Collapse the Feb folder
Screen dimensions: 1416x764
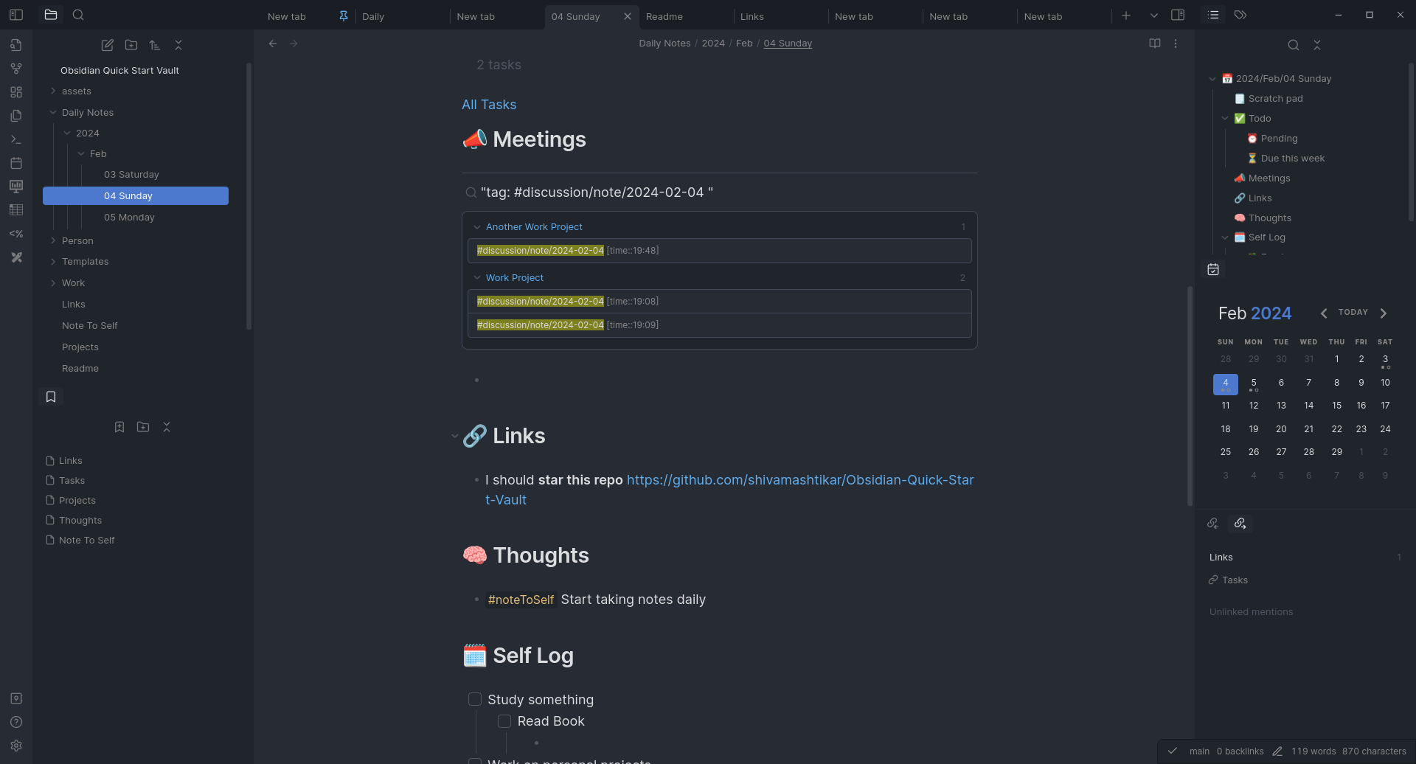coord(81,154)
